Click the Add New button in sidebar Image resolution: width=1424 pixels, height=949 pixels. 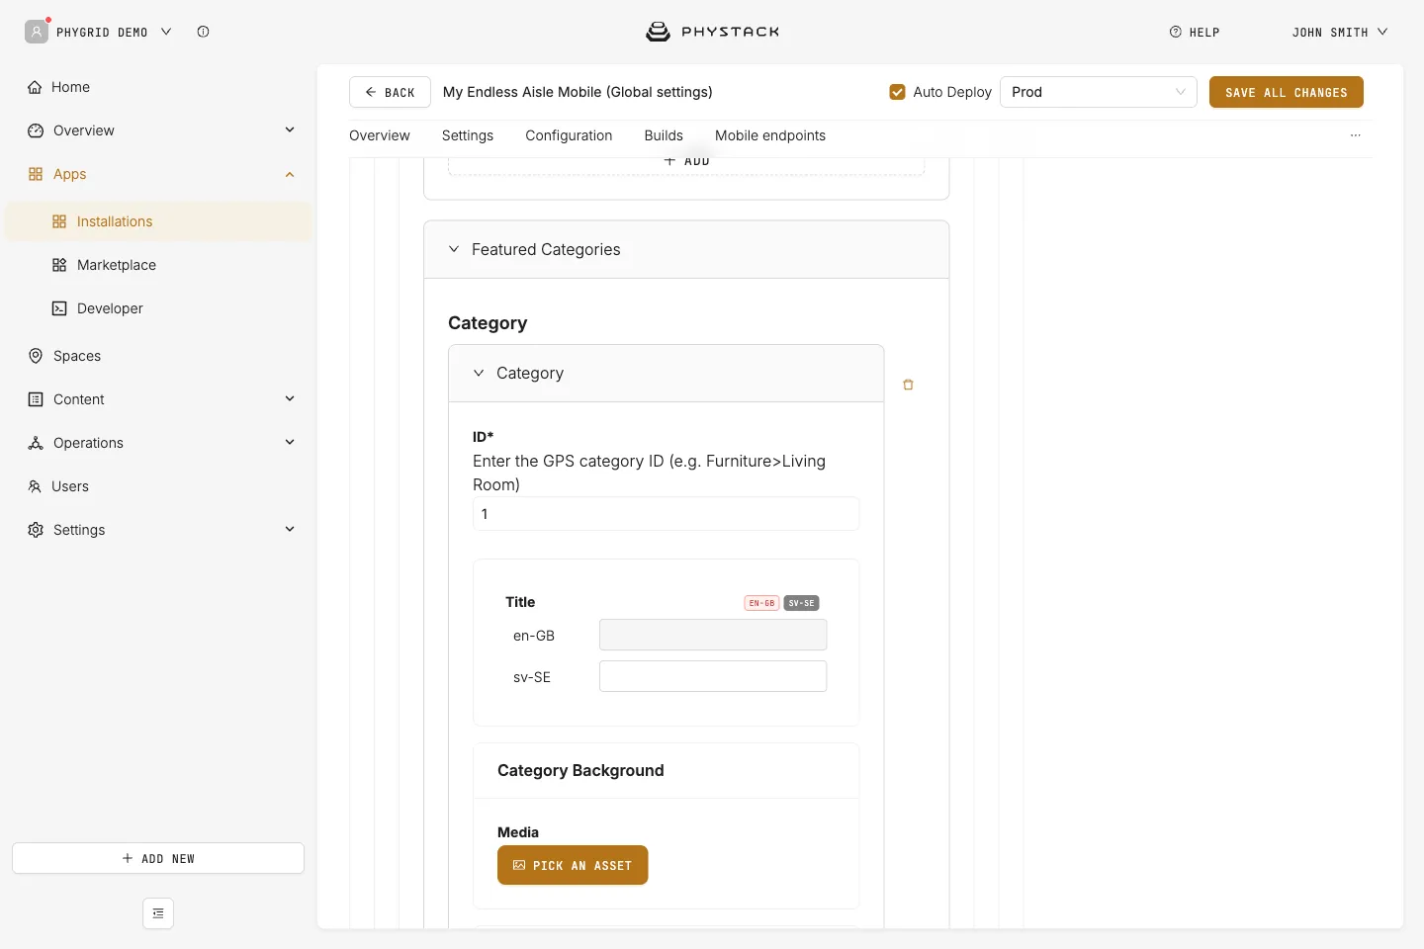pyautogui.click(x=158, y=858)
